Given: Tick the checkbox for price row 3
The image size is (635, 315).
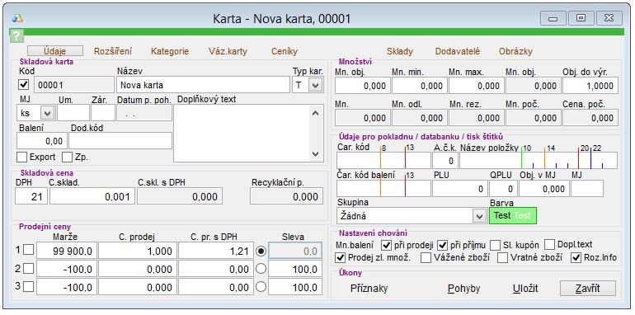Looking at the screenshot, I should tap(28, 287).
